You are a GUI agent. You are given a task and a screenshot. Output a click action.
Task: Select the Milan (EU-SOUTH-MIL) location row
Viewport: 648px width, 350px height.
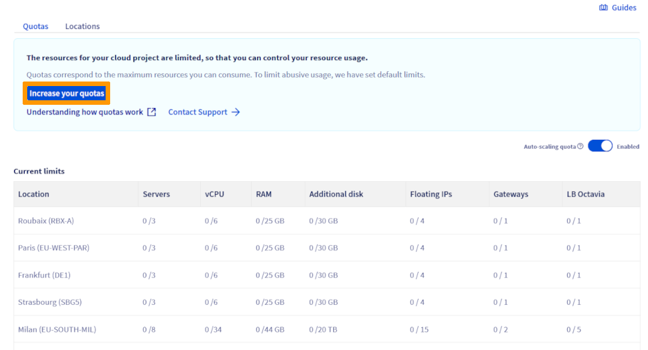57,330
